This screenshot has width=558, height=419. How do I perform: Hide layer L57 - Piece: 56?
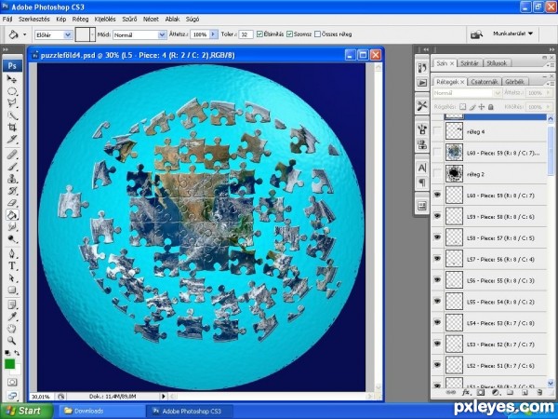click(x=437, y=259)
